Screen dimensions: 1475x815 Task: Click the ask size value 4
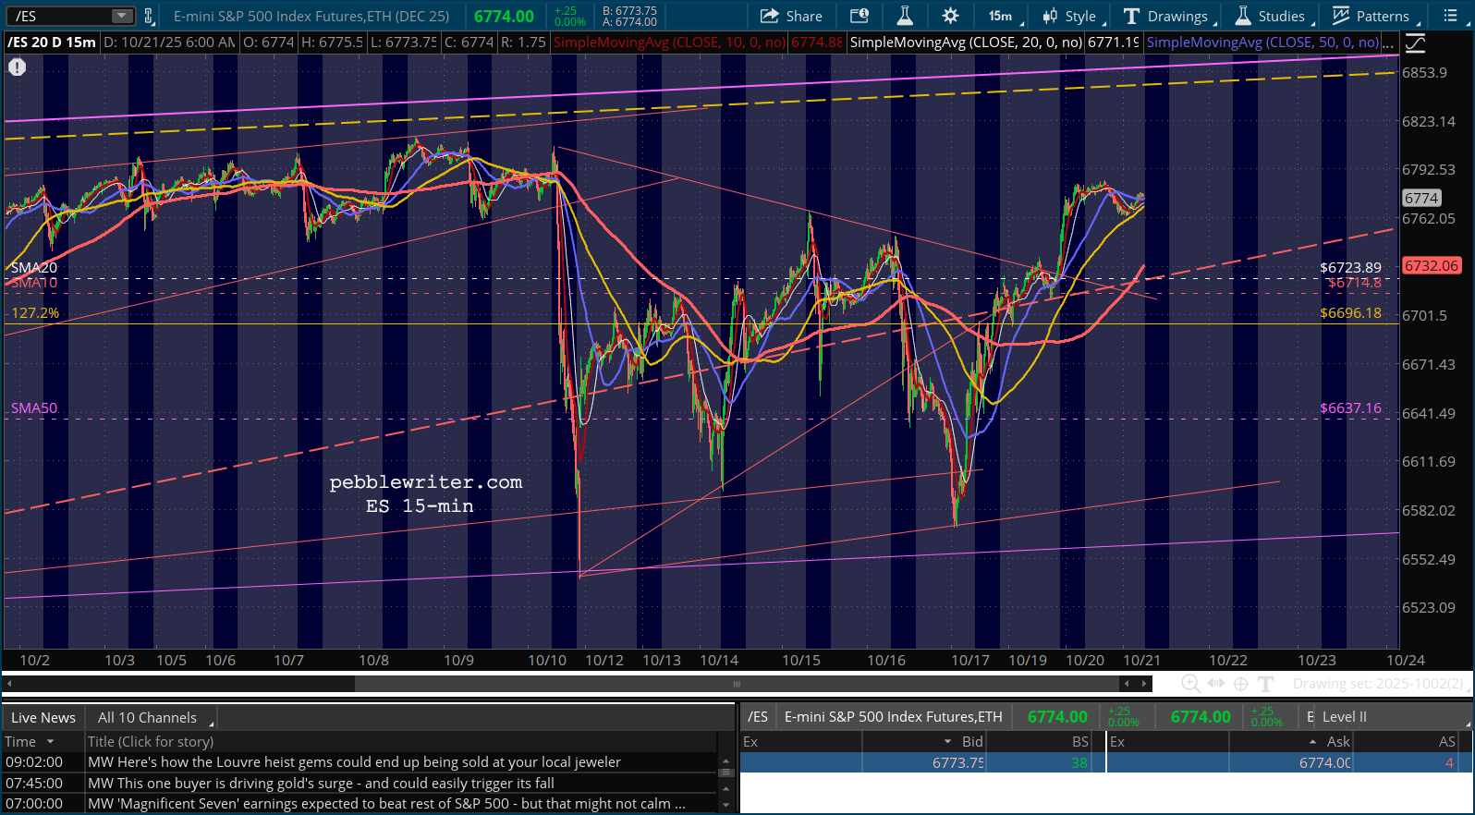(x=1449, y=763)
